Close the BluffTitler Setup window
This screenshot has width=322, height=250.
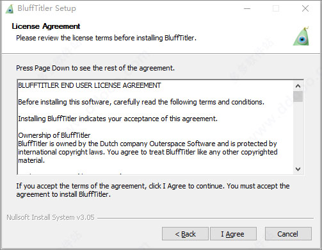click(305, 8)
